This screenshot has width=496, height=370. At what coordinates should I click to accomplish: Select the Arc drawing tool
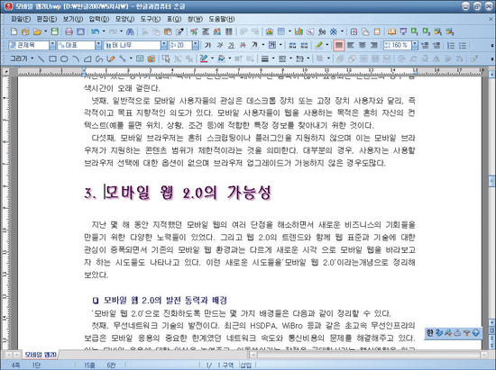[x=76, y=59]
